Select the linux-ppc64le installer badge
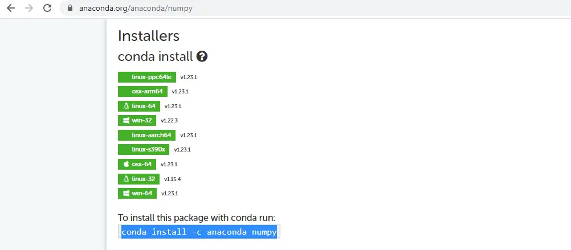Screen dimensions: 571x250 [x=147, y=77]
